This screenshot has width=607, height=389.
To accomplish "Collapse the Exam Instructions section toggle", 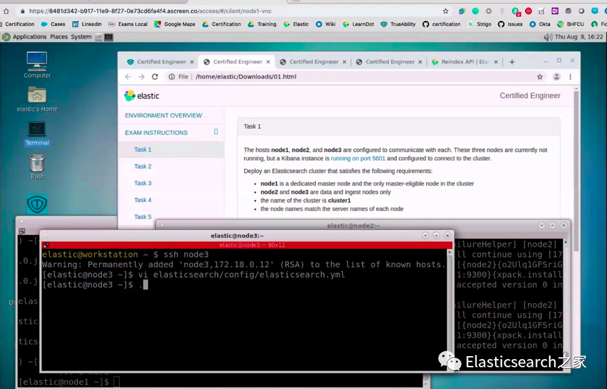I will pyautogui.click(x=216, y=132).
